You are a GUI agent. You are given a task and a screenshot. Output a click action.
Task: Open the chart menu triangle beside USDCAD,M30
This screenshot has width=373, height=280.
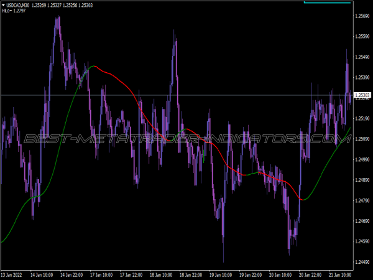3,5
